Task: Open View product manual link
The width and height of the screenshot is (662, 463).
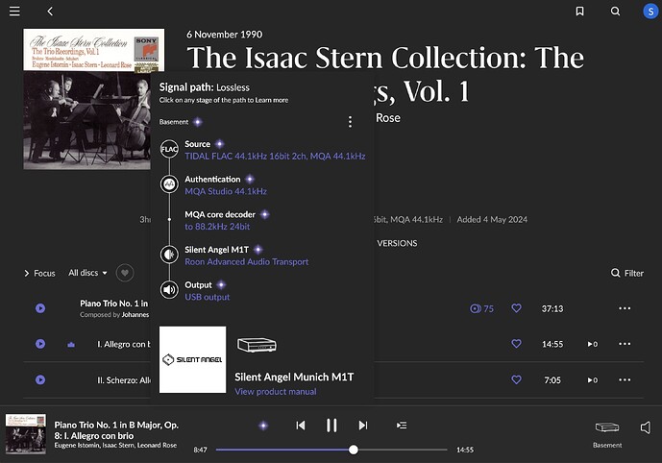Action: point(275,392)
